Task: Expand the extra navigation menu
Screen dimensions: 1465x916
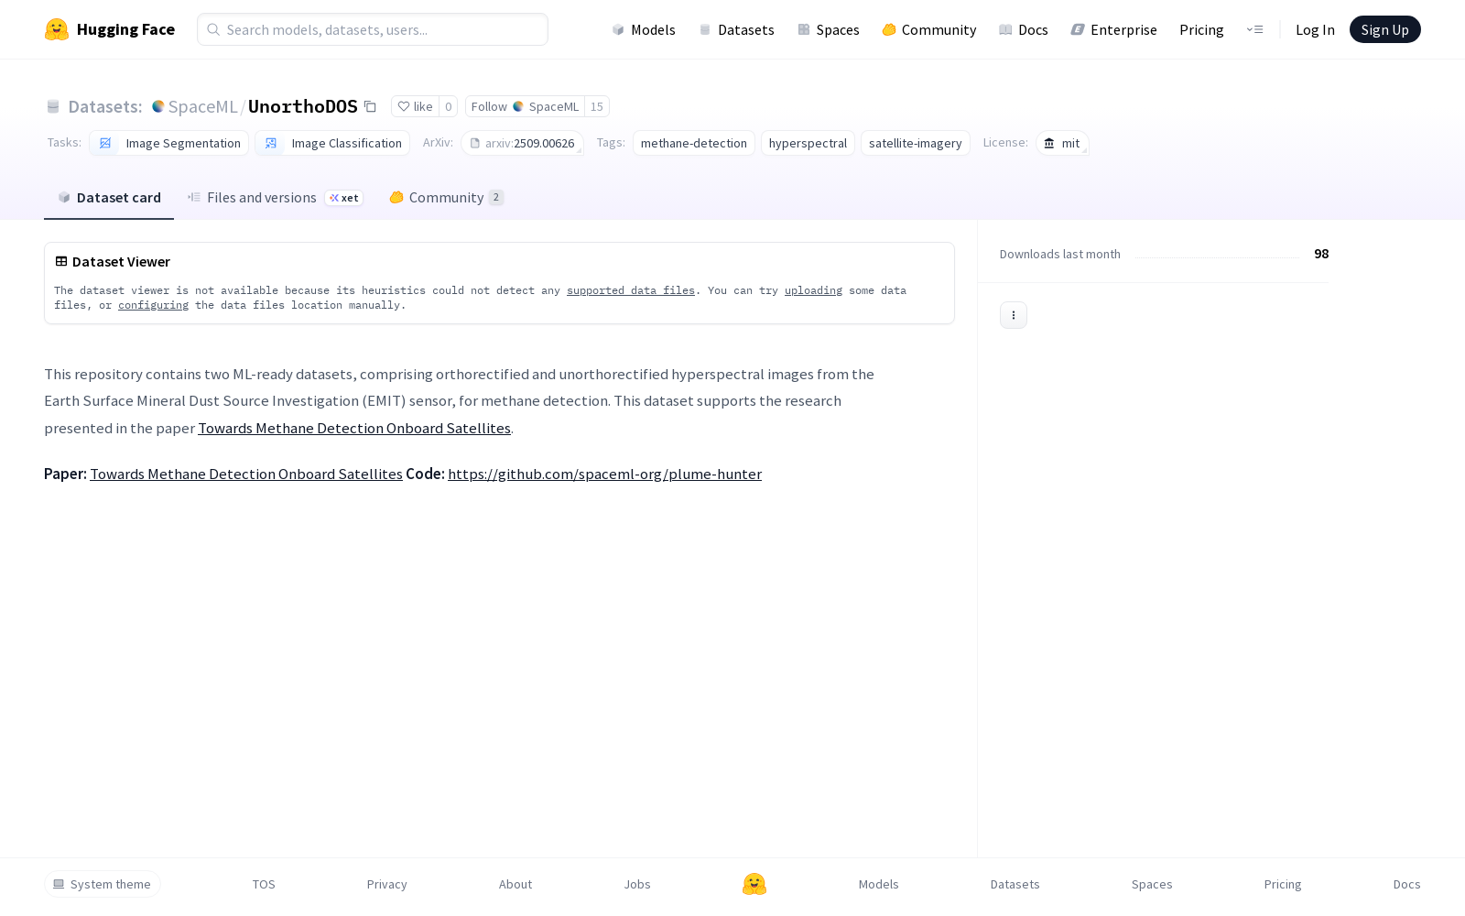Action: coord(1254,29)
